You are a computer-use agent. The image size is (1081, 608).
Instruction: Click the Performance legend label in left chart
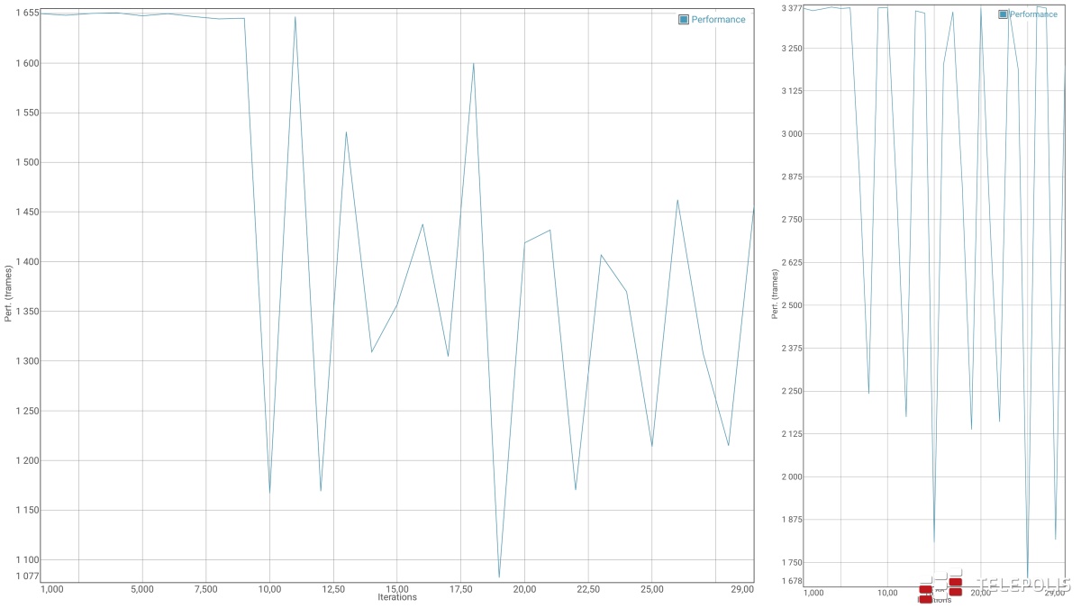click(718, 19)
